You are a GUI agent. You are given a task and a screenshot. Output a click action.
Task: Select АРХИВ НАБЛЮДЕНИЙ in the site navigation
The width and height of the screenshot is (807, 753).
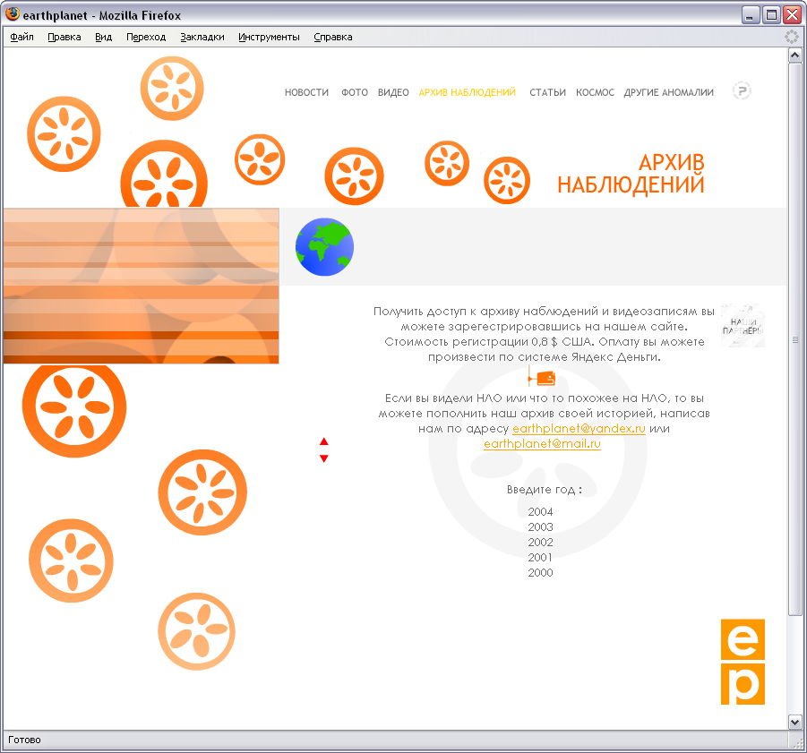468,92
